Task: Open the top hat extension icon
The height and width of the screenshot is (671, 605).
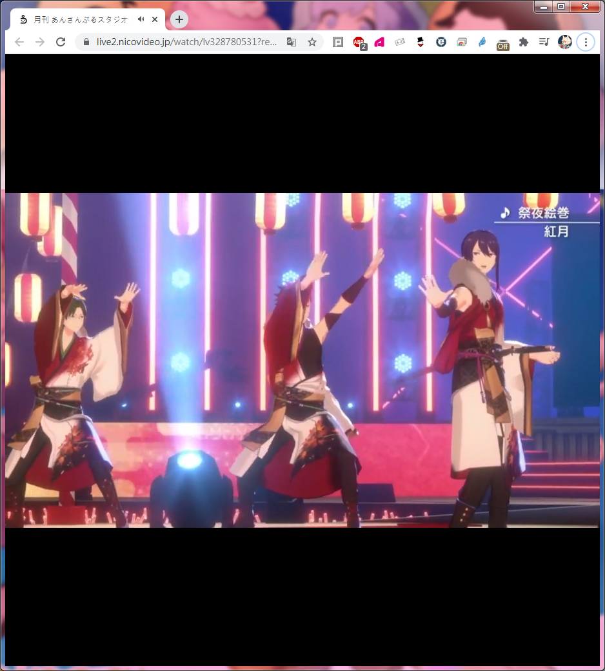Action: tap(421, 42)
